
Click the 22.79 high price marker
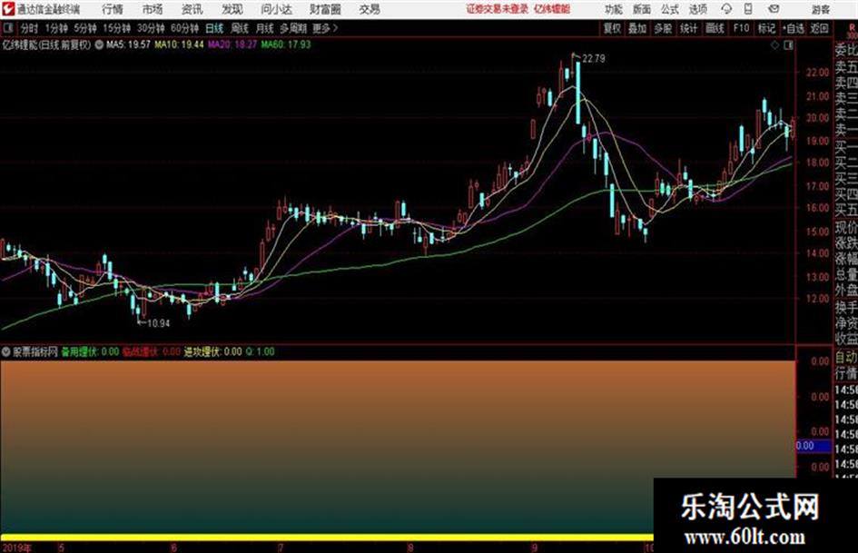click(593, 59)
